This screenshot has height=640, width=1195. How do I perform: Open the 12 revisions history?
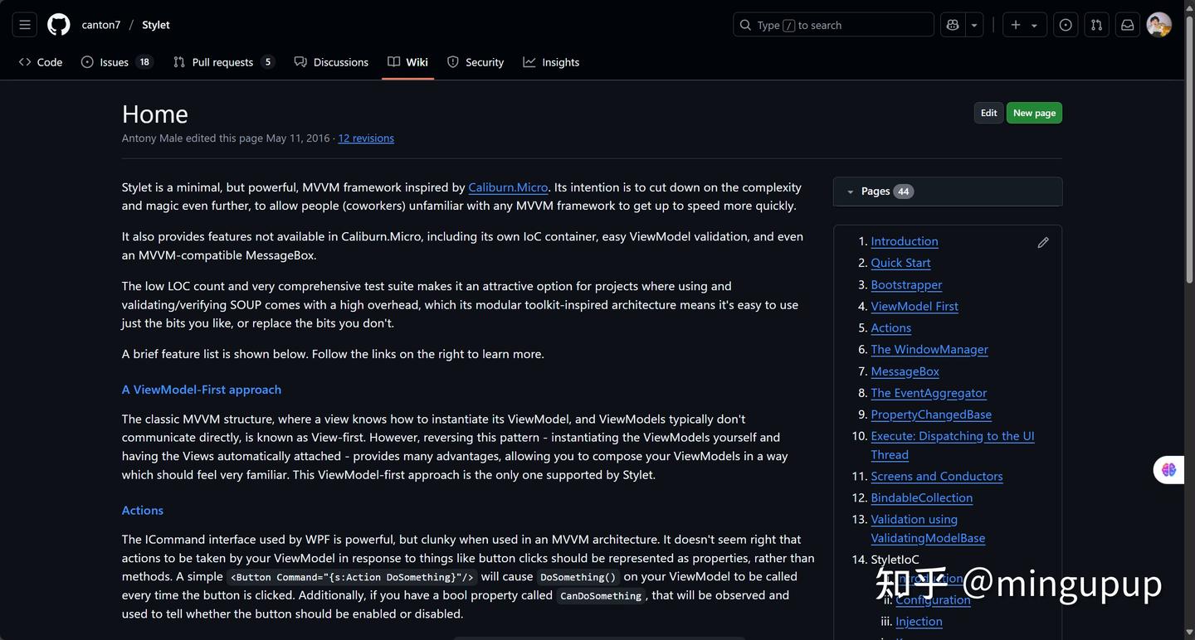tap(365, 138)
